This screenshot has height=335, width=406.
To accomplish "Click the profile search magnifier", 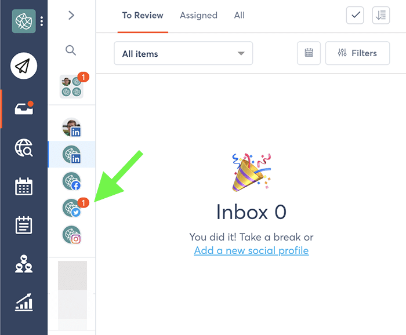I will tap(71, 50).
